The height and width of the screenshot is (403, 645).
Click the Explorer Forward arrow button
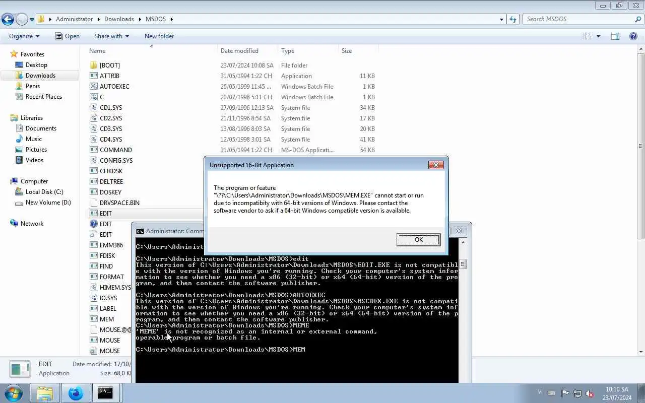click(22, 19)
